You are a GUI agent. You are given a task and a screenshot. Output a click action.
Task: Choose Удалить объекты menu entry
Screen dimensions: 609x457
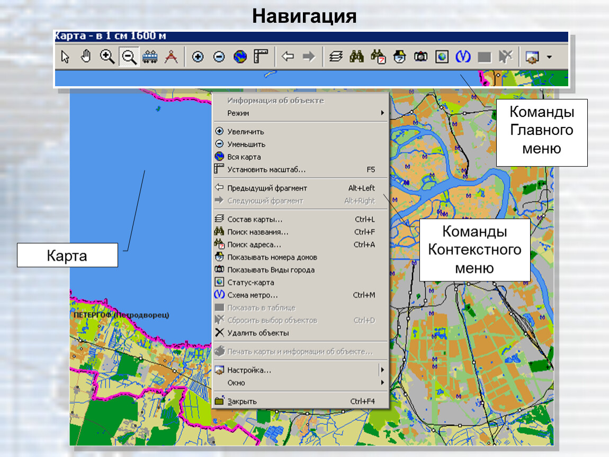click(x=301, y=333)
